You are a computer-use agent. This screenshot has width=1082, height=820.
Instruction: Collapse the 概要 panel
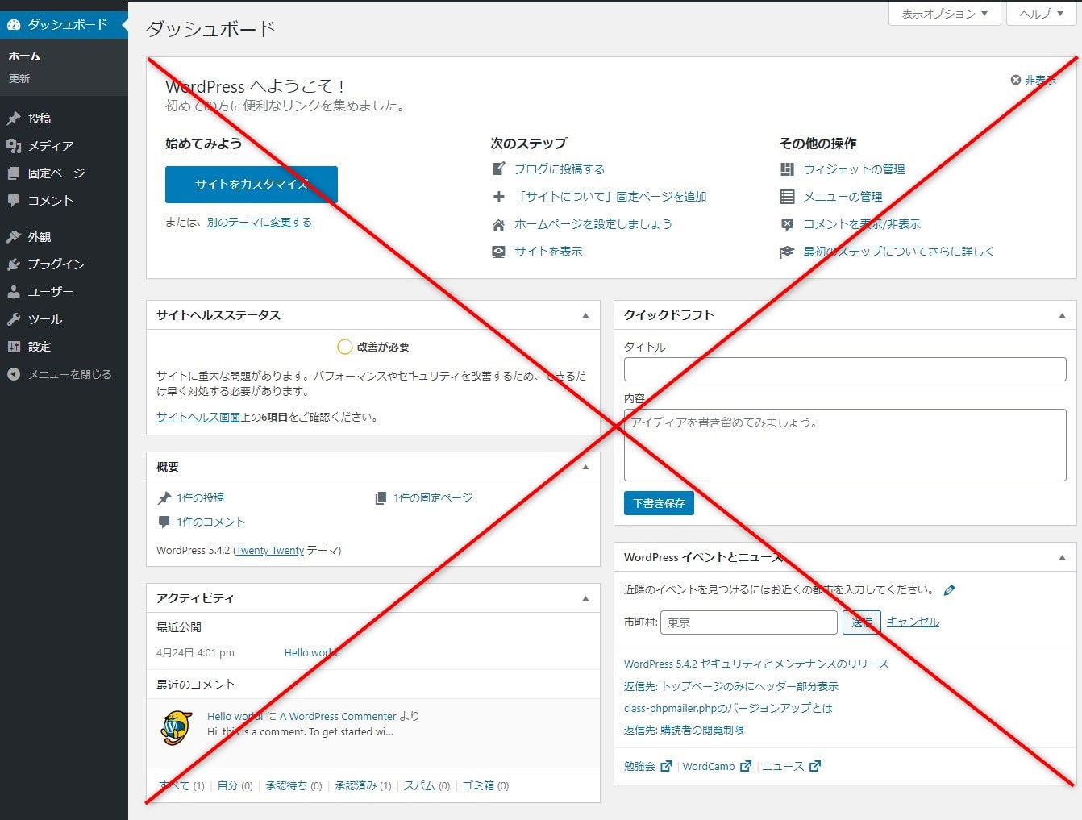pyautogui.click(x=585, y=467)
